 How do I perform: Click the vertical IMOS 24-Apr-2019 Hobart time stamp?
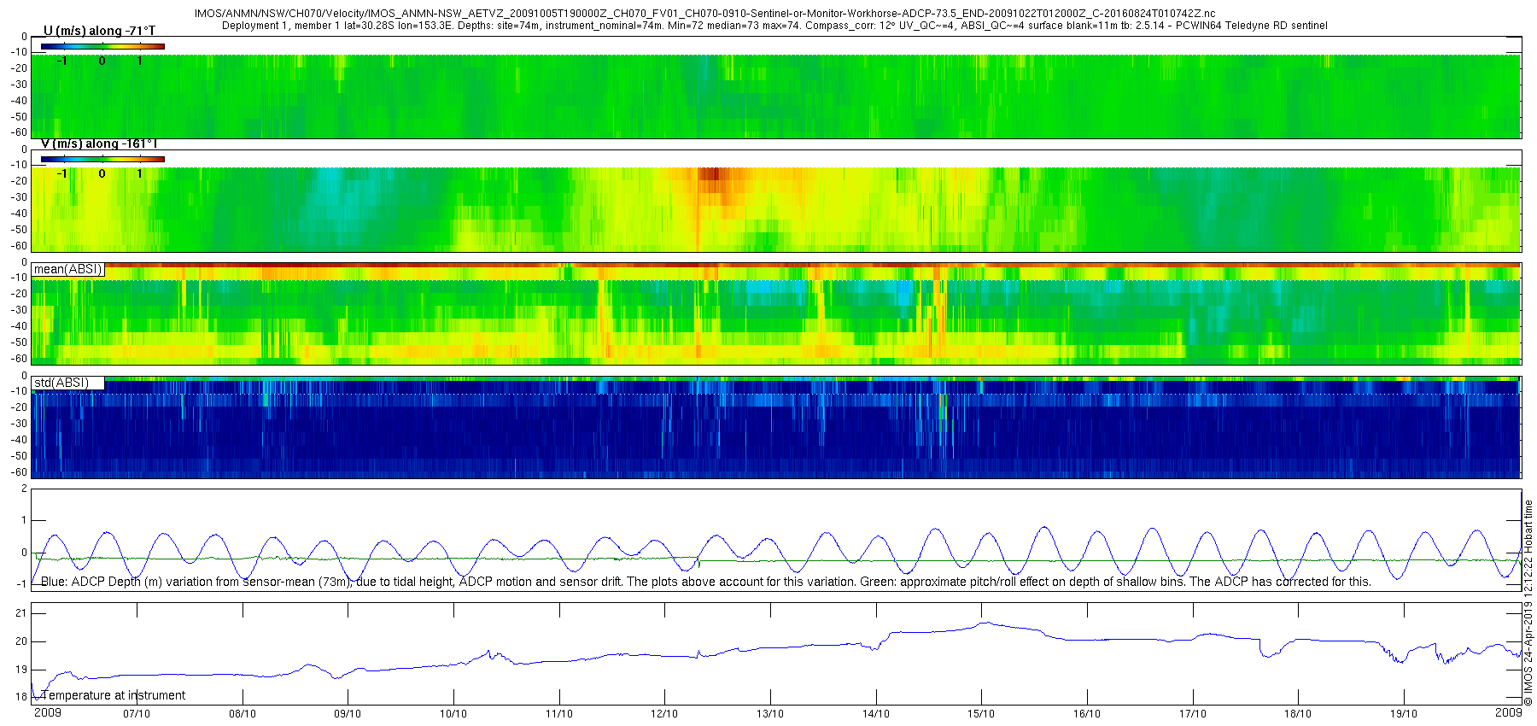pyautogui.click(x=1528, y=603)
